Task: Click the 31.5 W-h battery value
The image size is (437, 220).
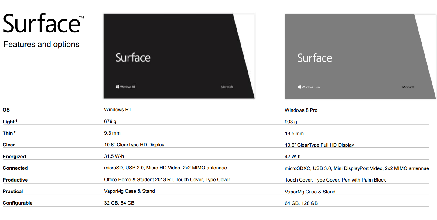Action: pos(114,156)
